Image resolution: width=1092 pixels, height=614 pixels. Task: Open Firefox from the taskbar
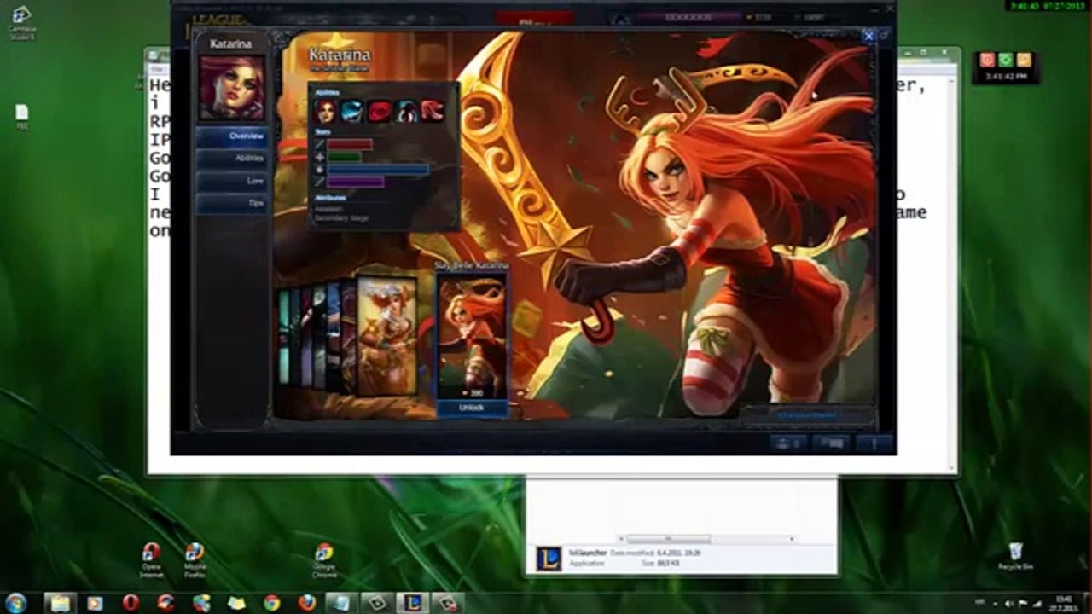(x=306, y=603)
